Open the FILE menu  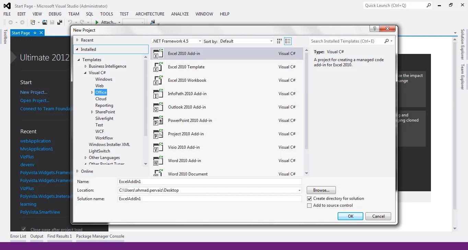(x=7, y=14)
